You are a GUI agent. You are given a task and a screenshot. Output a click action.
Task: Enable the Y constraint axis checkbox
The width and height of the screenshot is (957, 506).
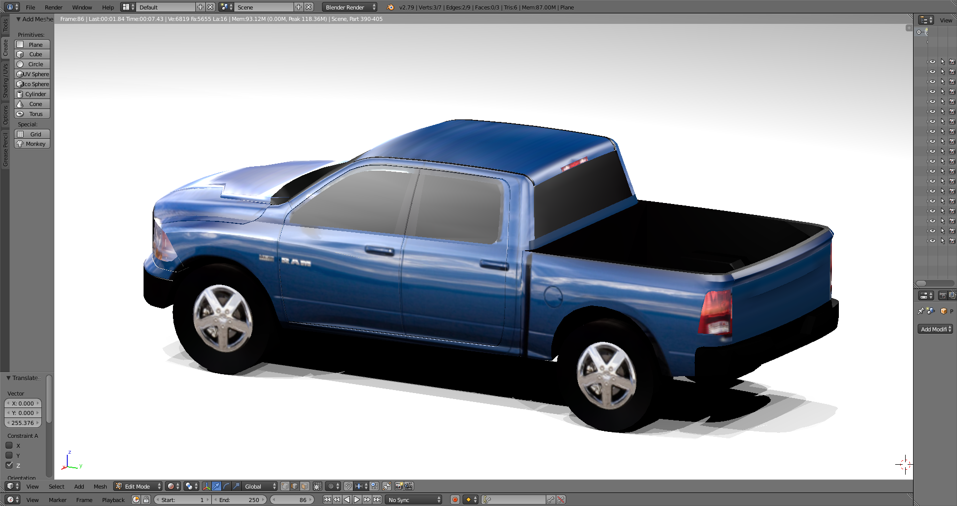click(9, 455)
